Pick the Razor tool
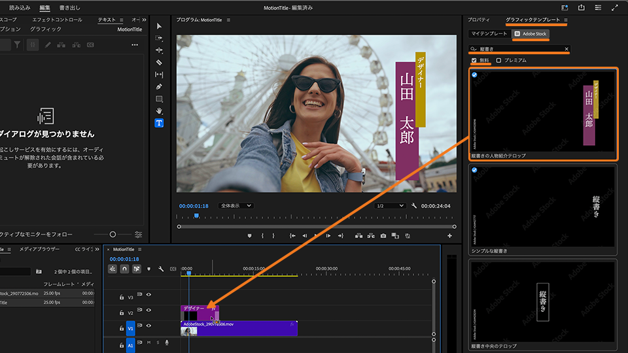The image size is (628, 353). [x=159, y=62]
